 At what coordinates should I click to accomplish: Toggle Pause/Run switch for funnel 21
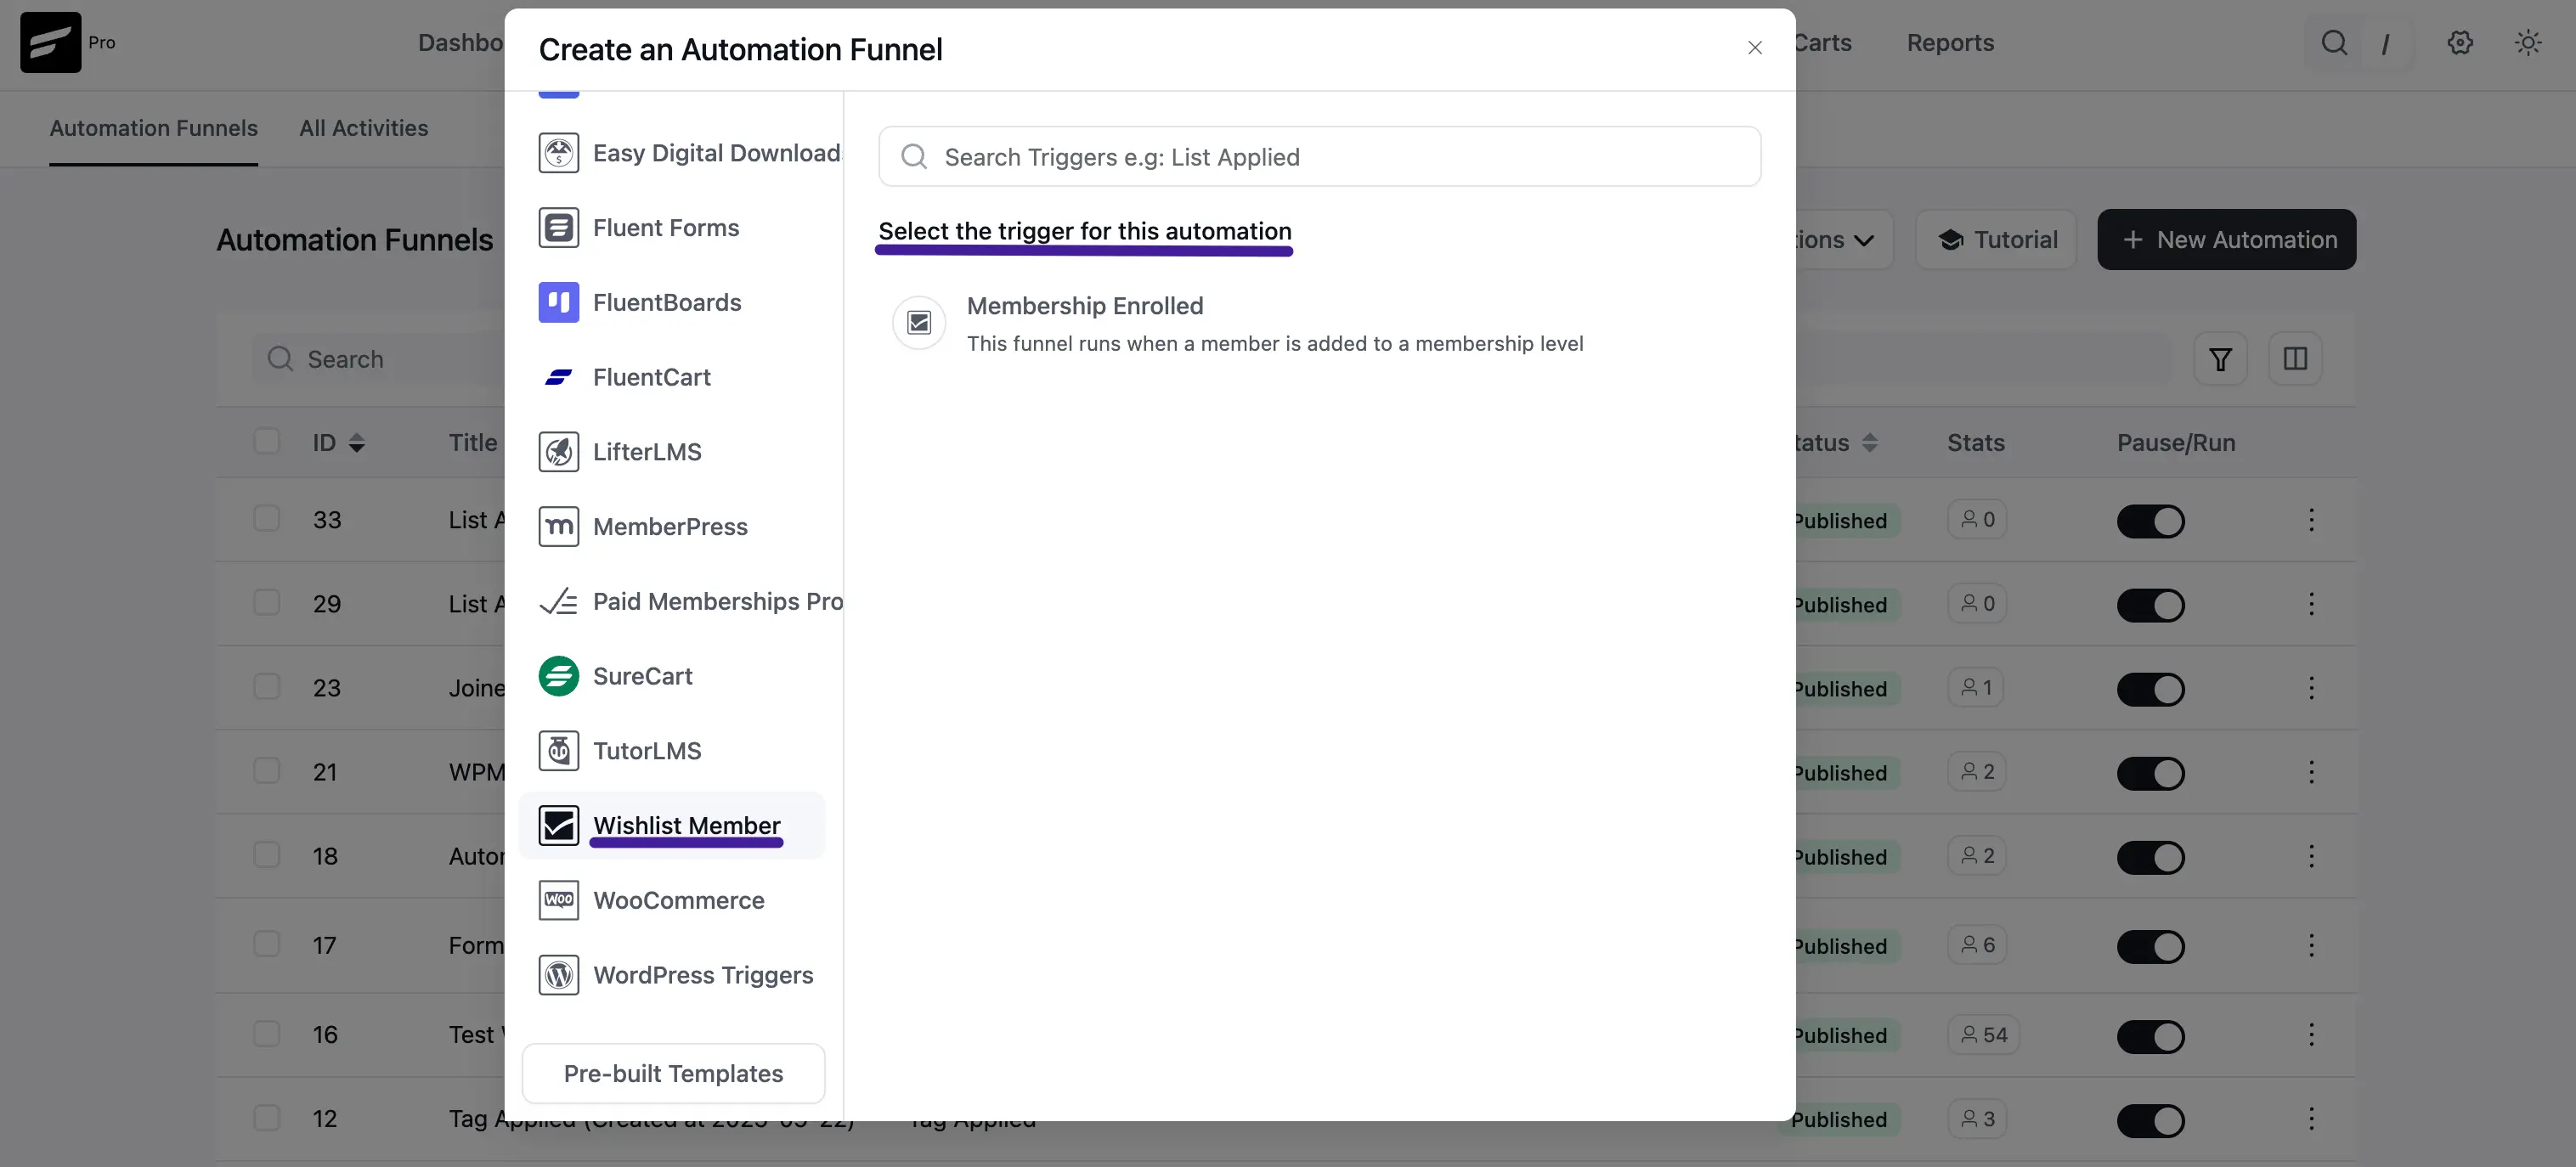point(2150,773)
